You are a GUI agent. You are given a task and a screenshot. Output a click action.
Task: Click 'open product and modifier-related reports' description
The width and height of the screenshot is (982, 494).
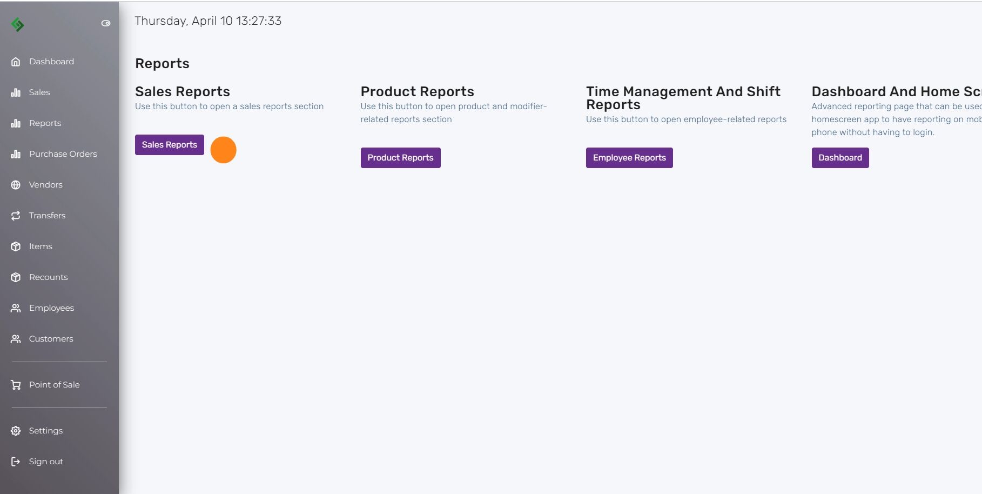point(454,113)
